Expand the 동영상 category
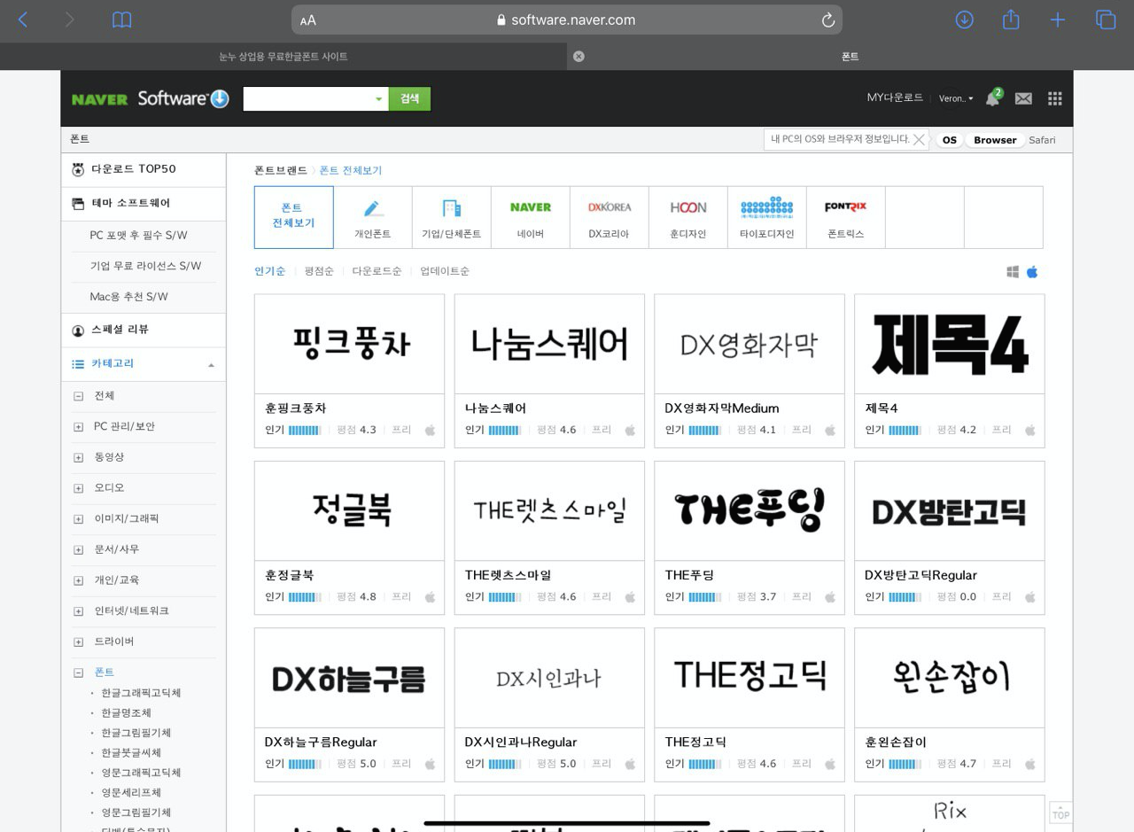The height and width of the screenshot is (832, 1134). 79,457
